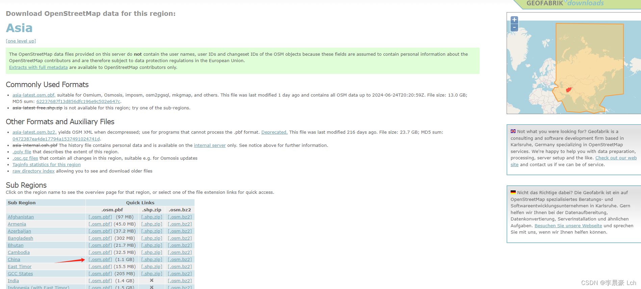Download East Timor .osm.pbf file

[100, 266]
